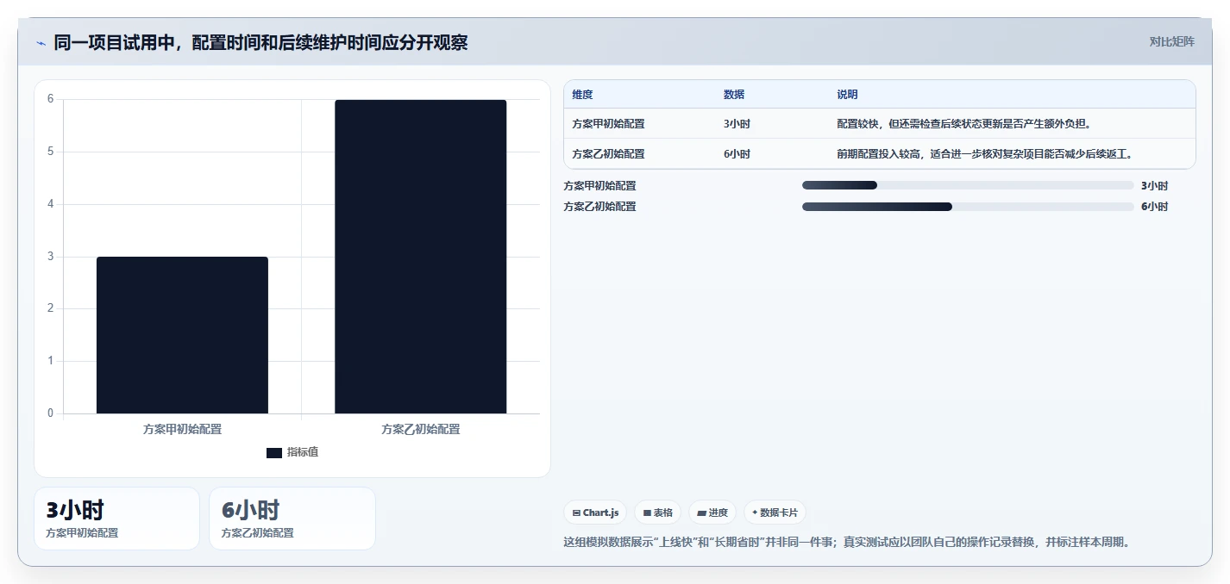
Task: Click the description starting 前期配置投入较高
Action: (x=984, y=154)
